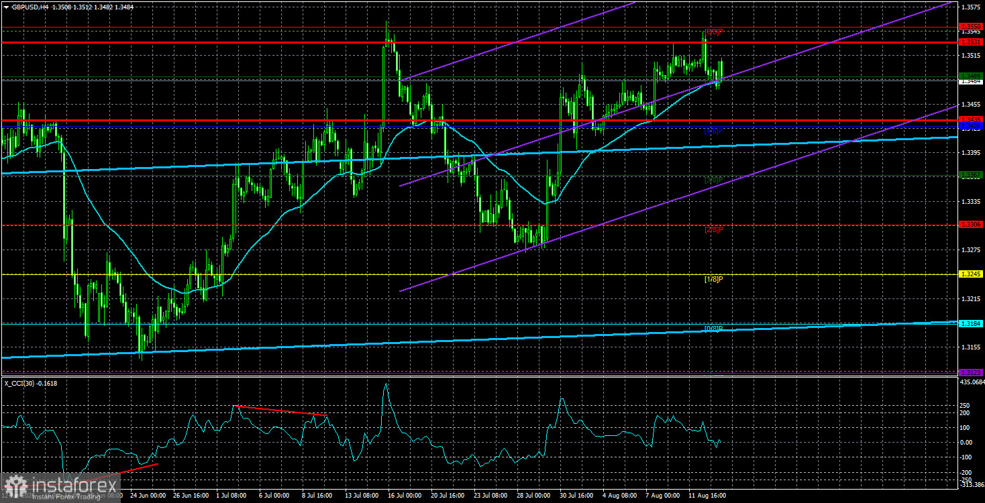Click the 13 Jul 08:00 time label

pyautogui.click(x=362, y=496)
